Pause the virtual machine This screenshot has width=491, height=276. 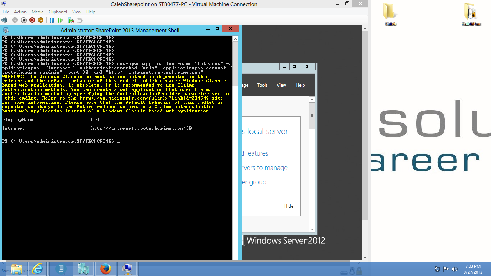click(52, 20)
